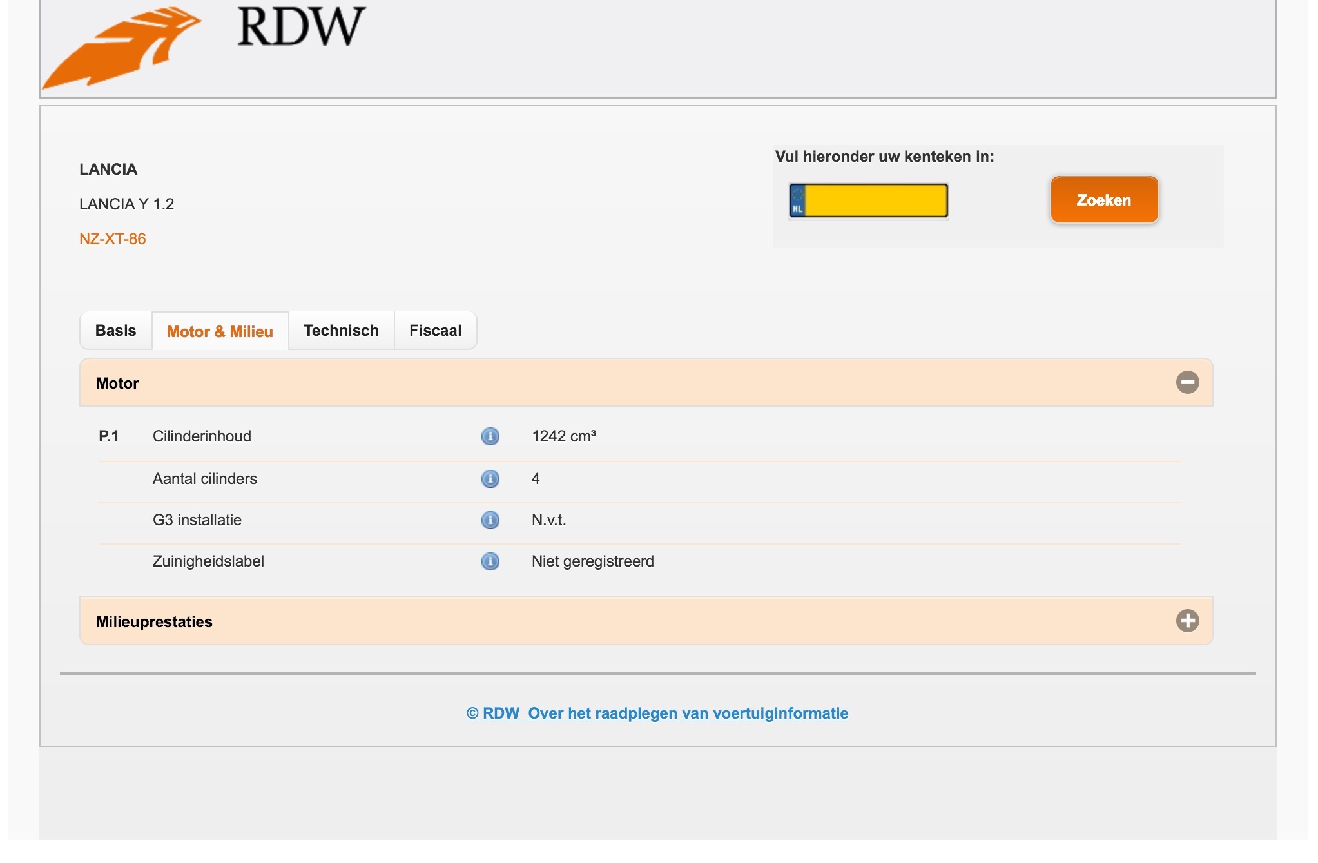1318x863 pixels.
Task: Click 'Vul hieronder uw kenteken in' label
Action: 884,157
